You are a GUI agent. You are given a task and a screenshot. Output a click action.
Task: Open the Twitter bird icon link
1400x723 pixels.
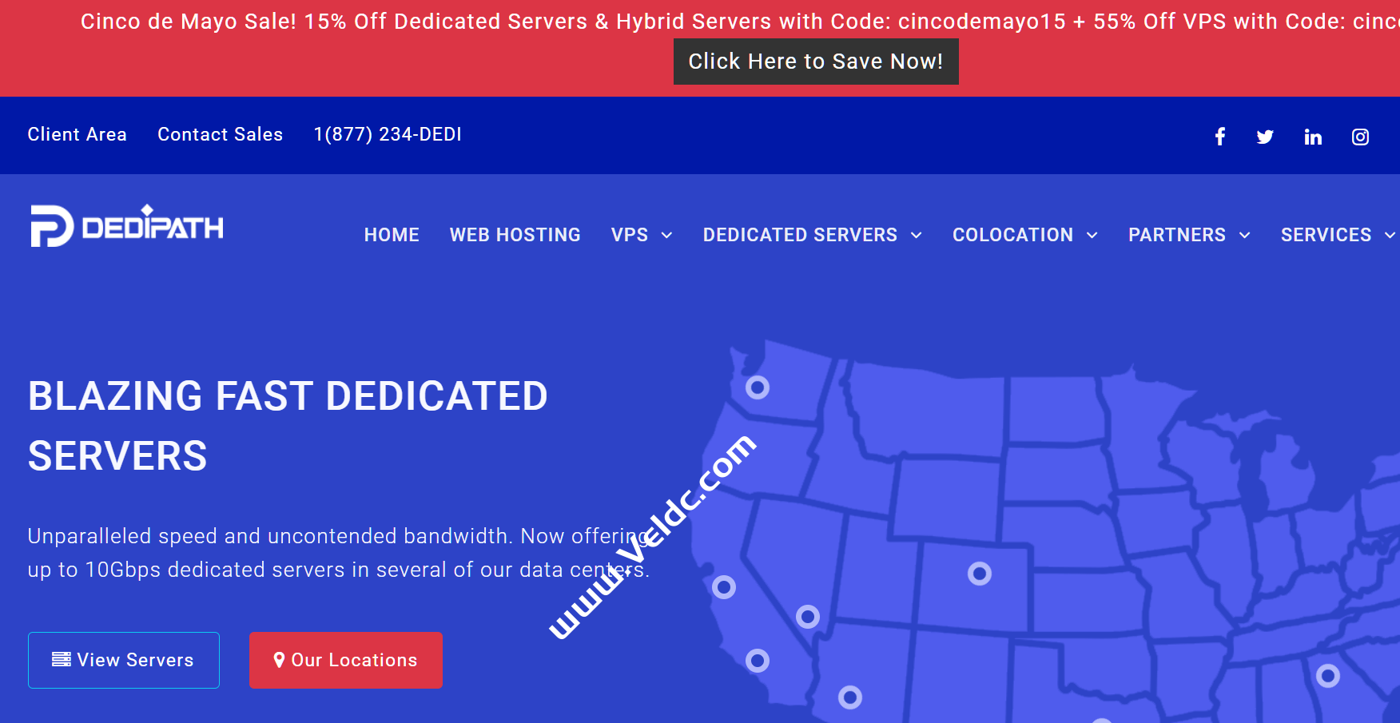pyautogui.click(x=1265, y=137)
